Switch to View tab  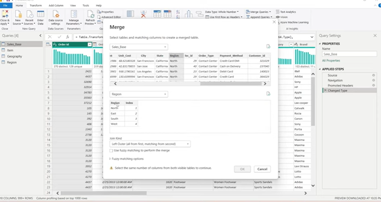(73, 5)
